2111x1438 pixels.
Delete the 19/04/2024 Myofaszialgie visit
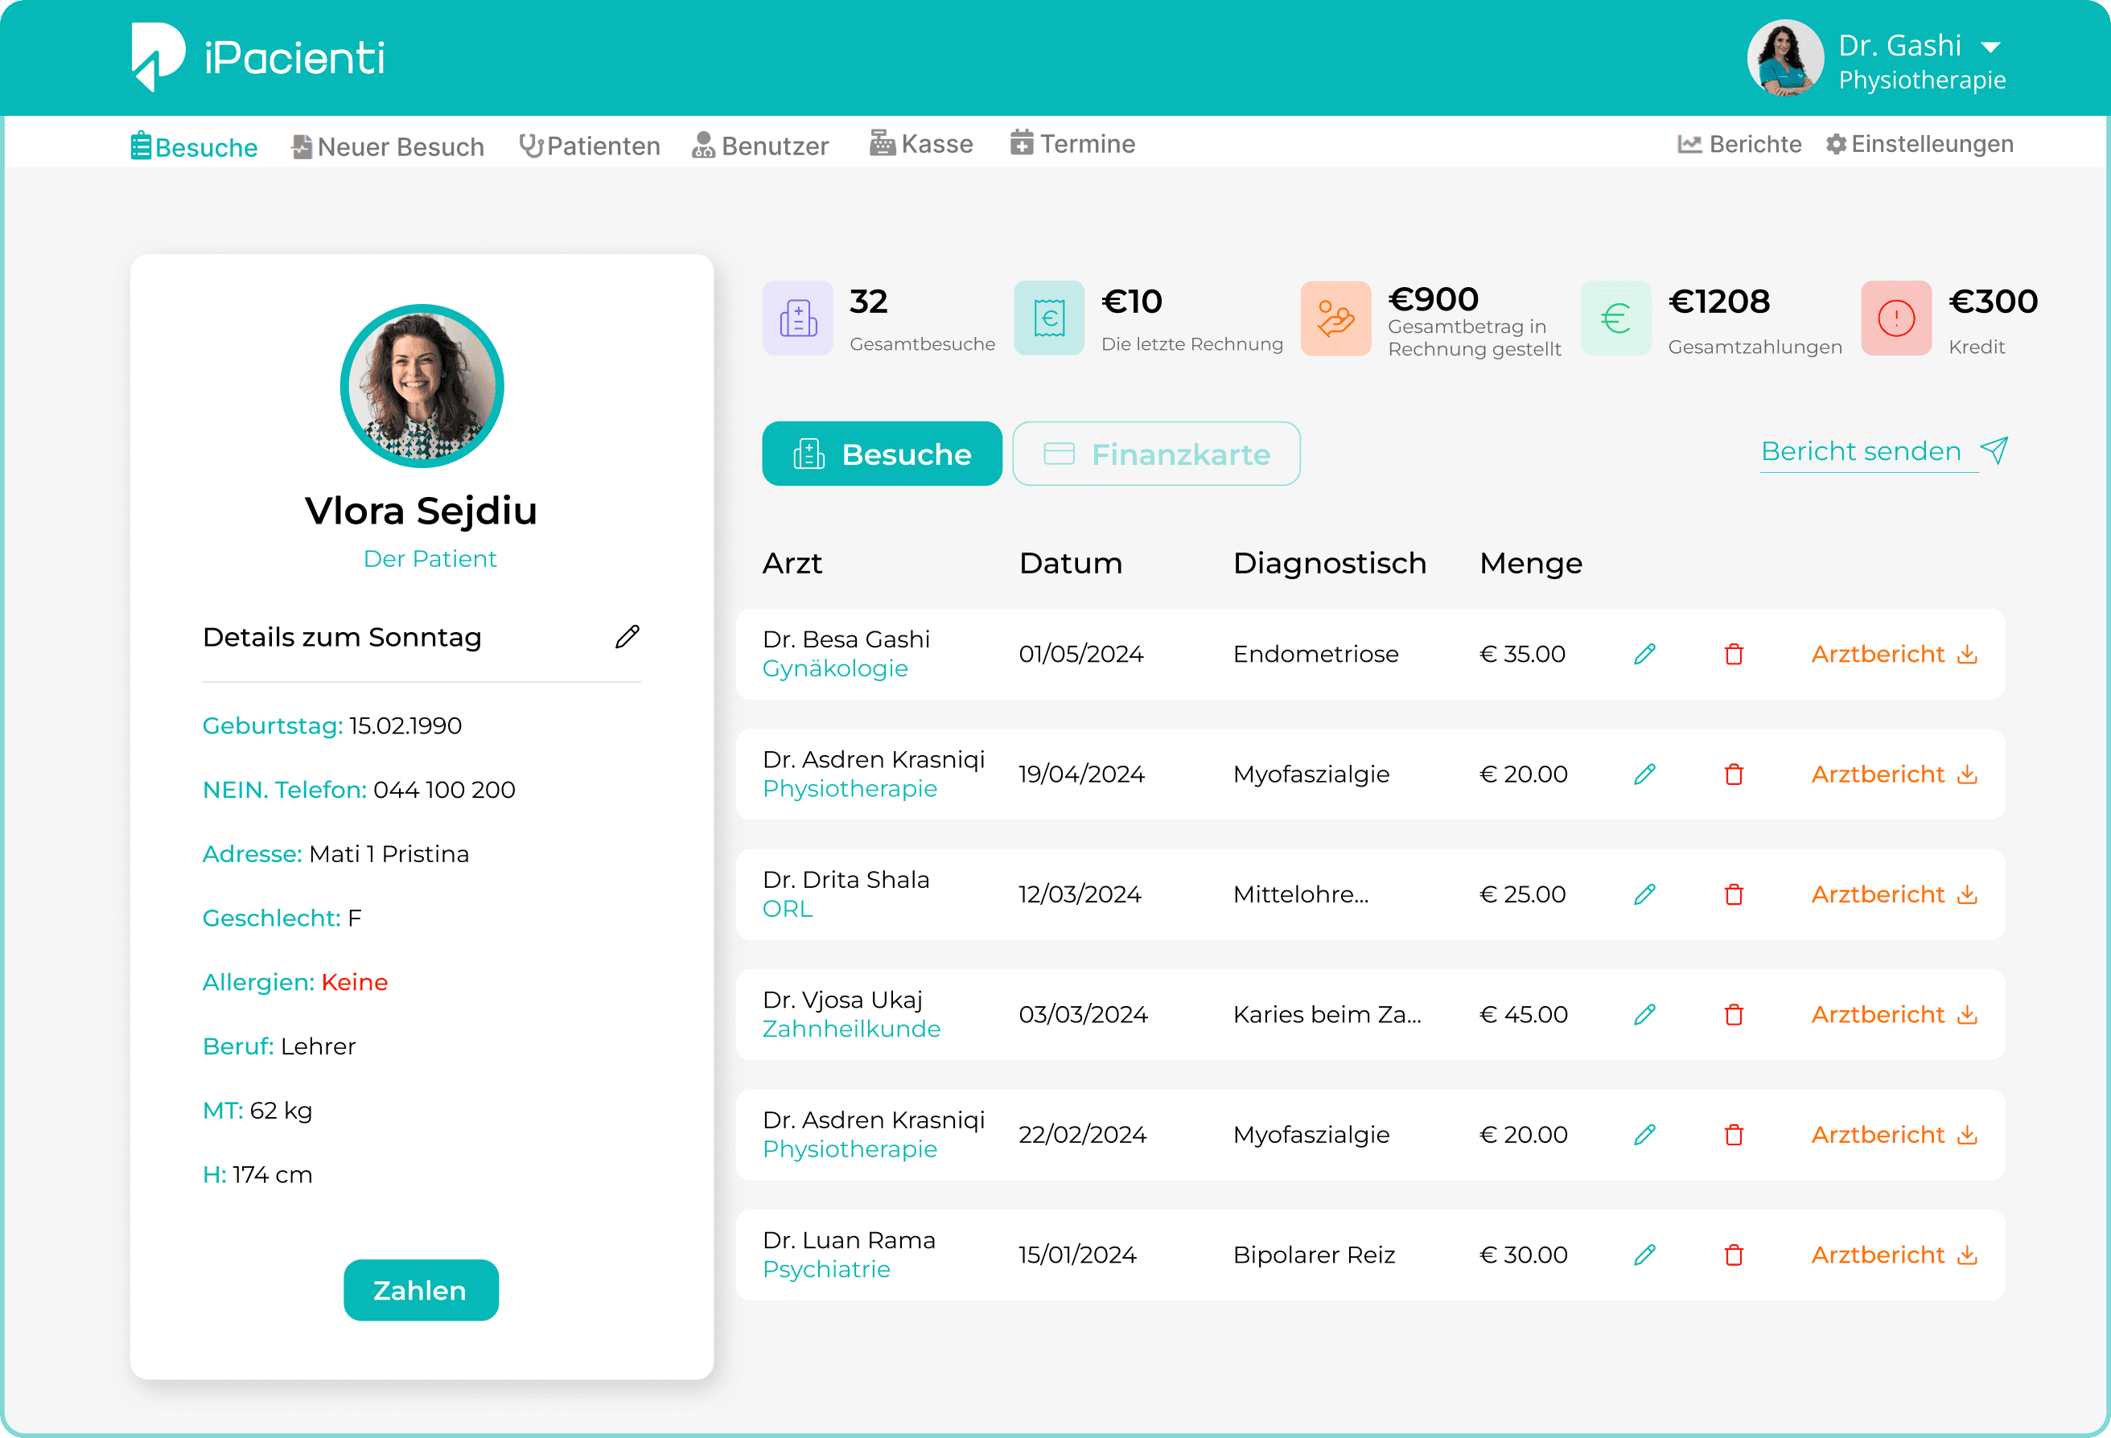coord(1733,774)
